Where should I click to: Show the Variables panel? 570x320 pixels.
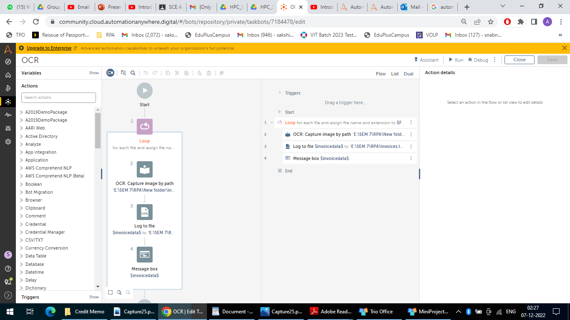pos(94,73)
